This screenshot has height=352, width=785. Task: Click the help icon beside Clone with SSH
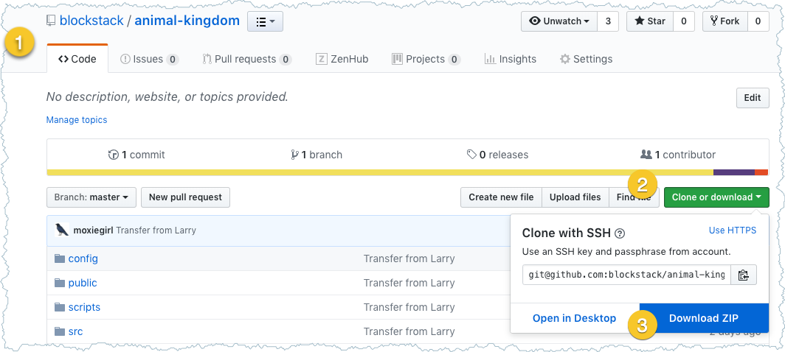pos(620,233)
